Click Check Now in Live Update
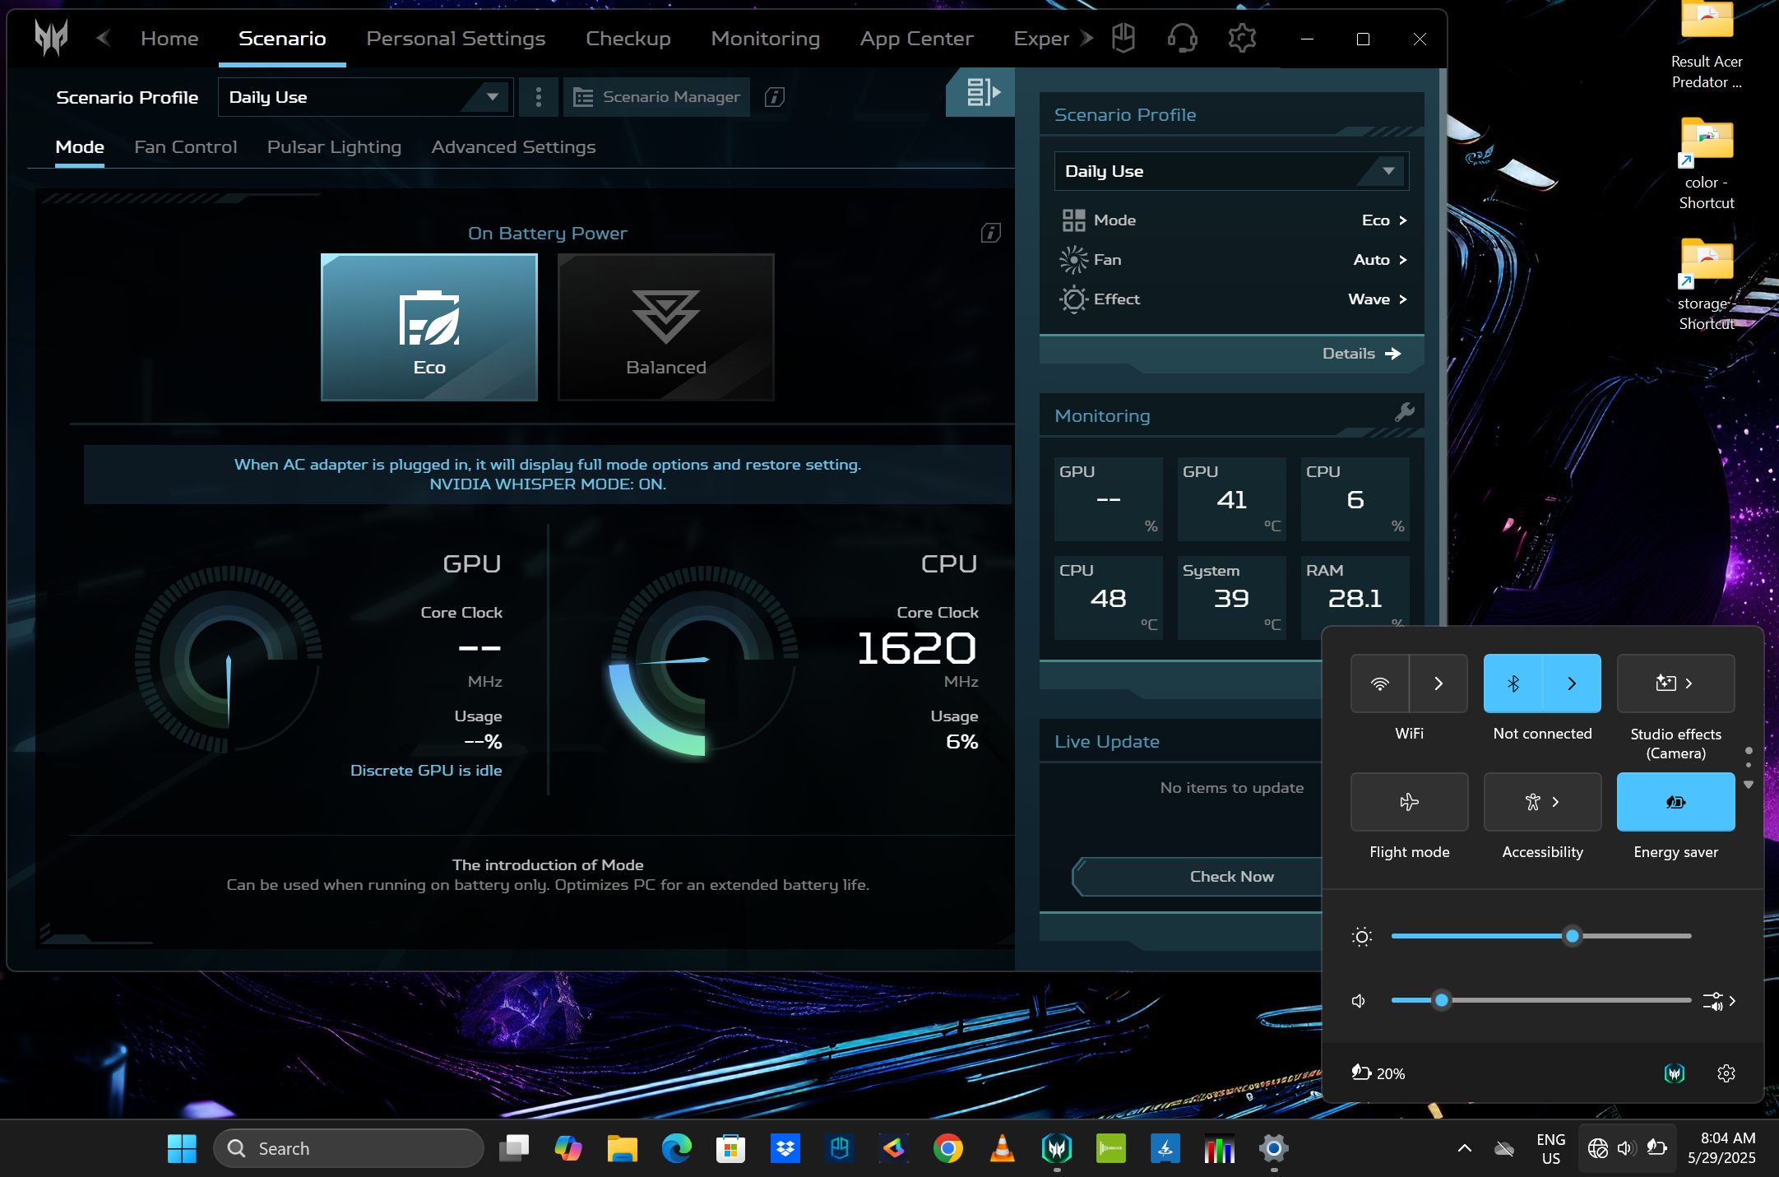Viewport: 1779px width, 1177px height. tap(1232, 877)
